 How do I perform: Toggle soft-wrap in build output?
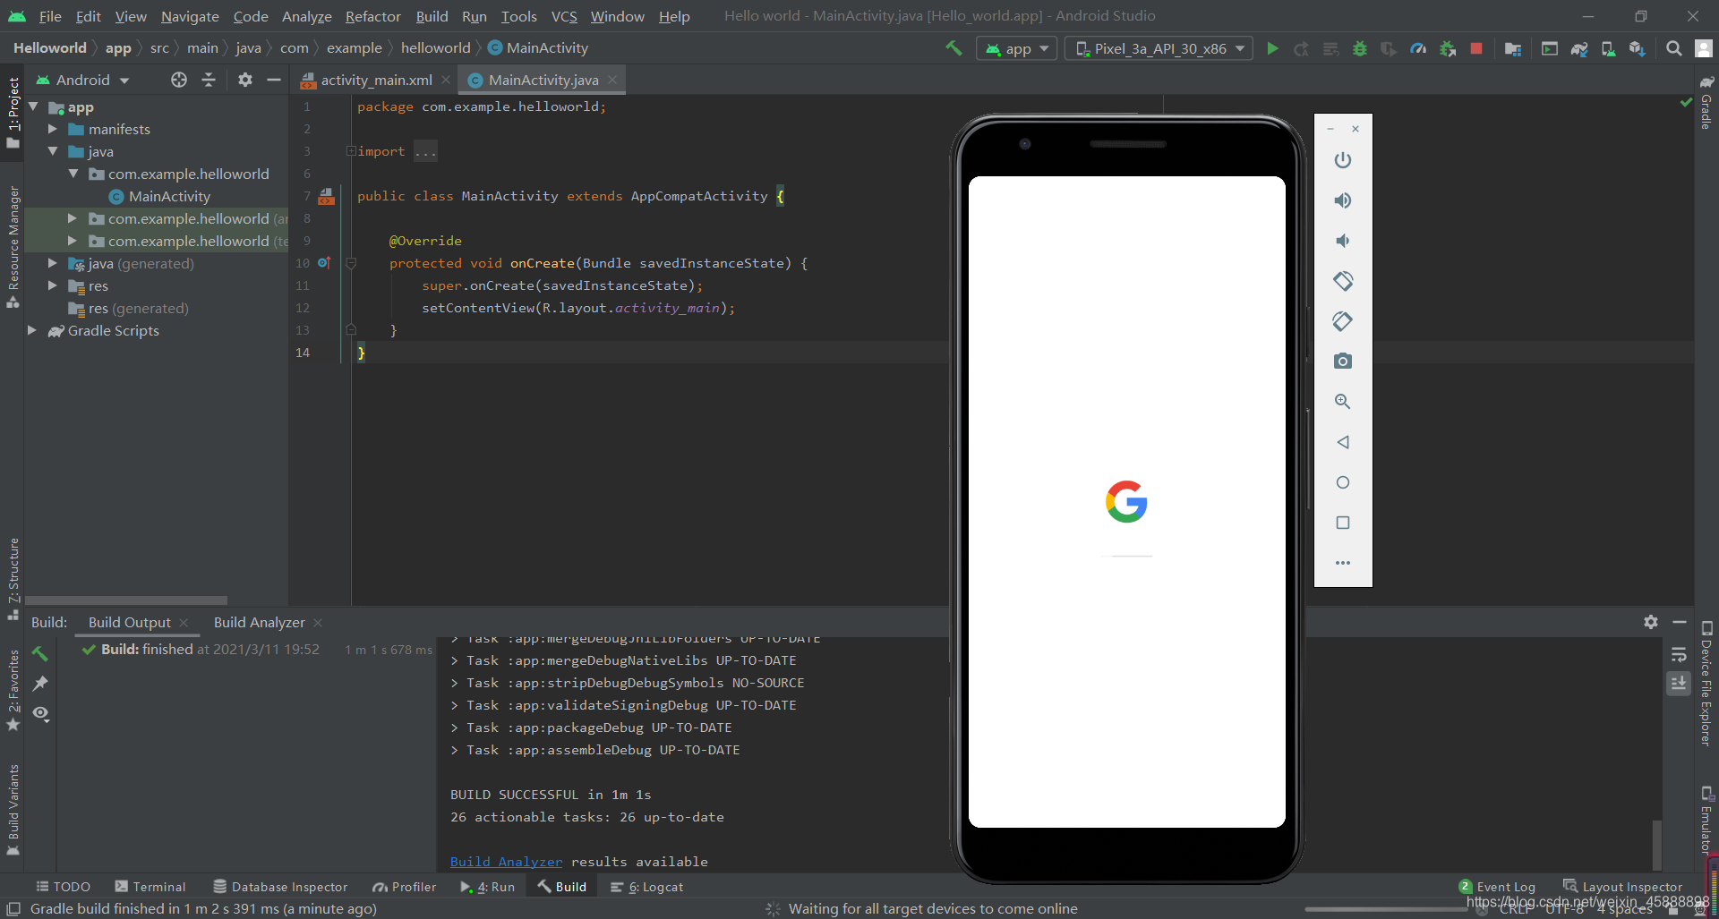1679,655
